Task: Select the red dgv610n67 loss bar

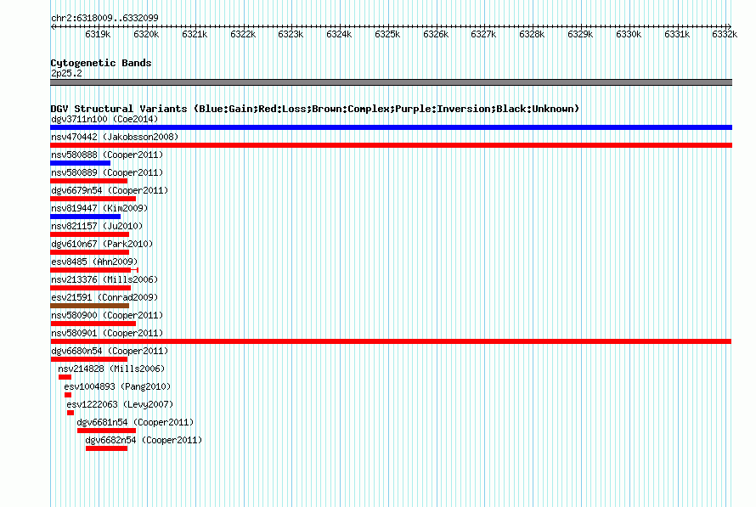Action: [90, 252]
